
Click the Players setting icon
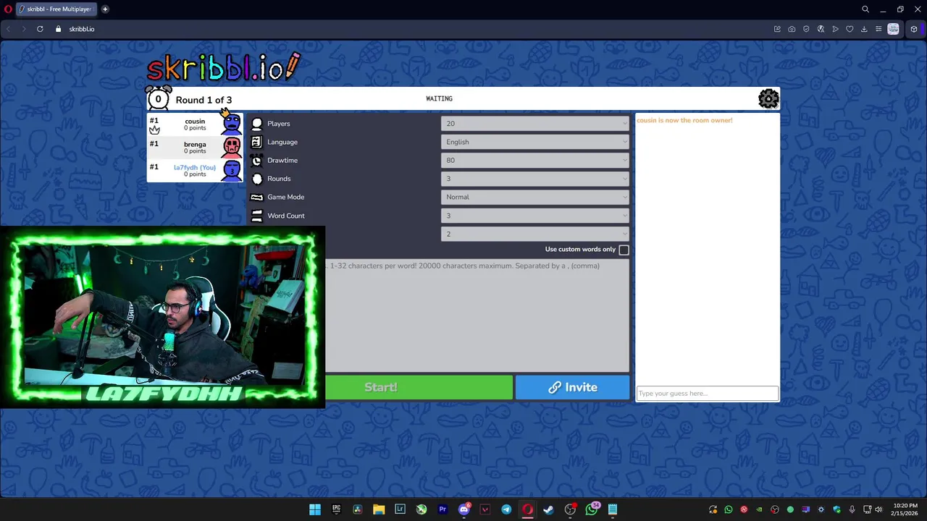256,124
